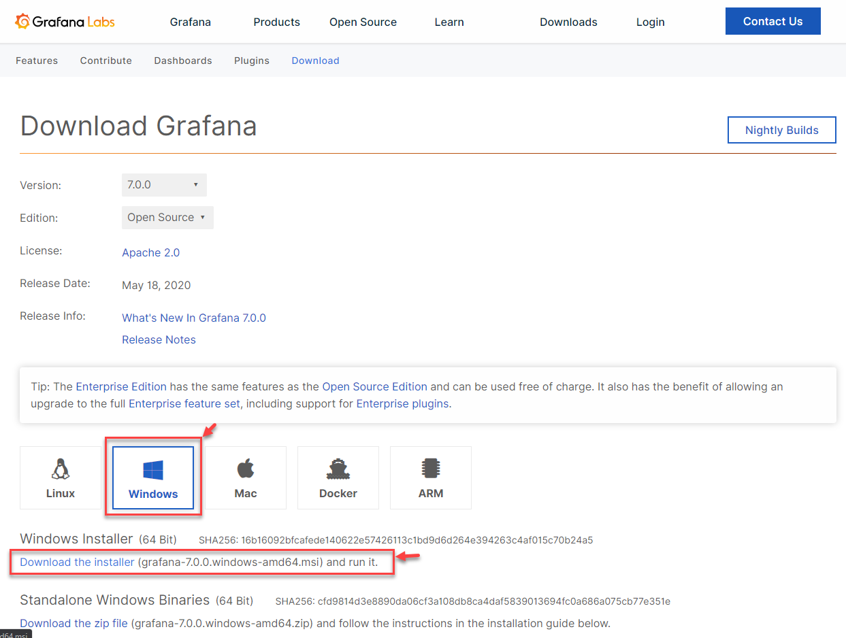Select the Docker platform tile

coord(338,477)
